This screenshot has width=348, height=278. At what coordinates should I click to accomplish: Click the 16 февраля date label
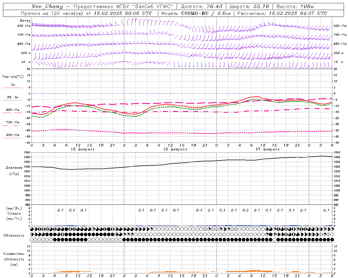point(175,149)
